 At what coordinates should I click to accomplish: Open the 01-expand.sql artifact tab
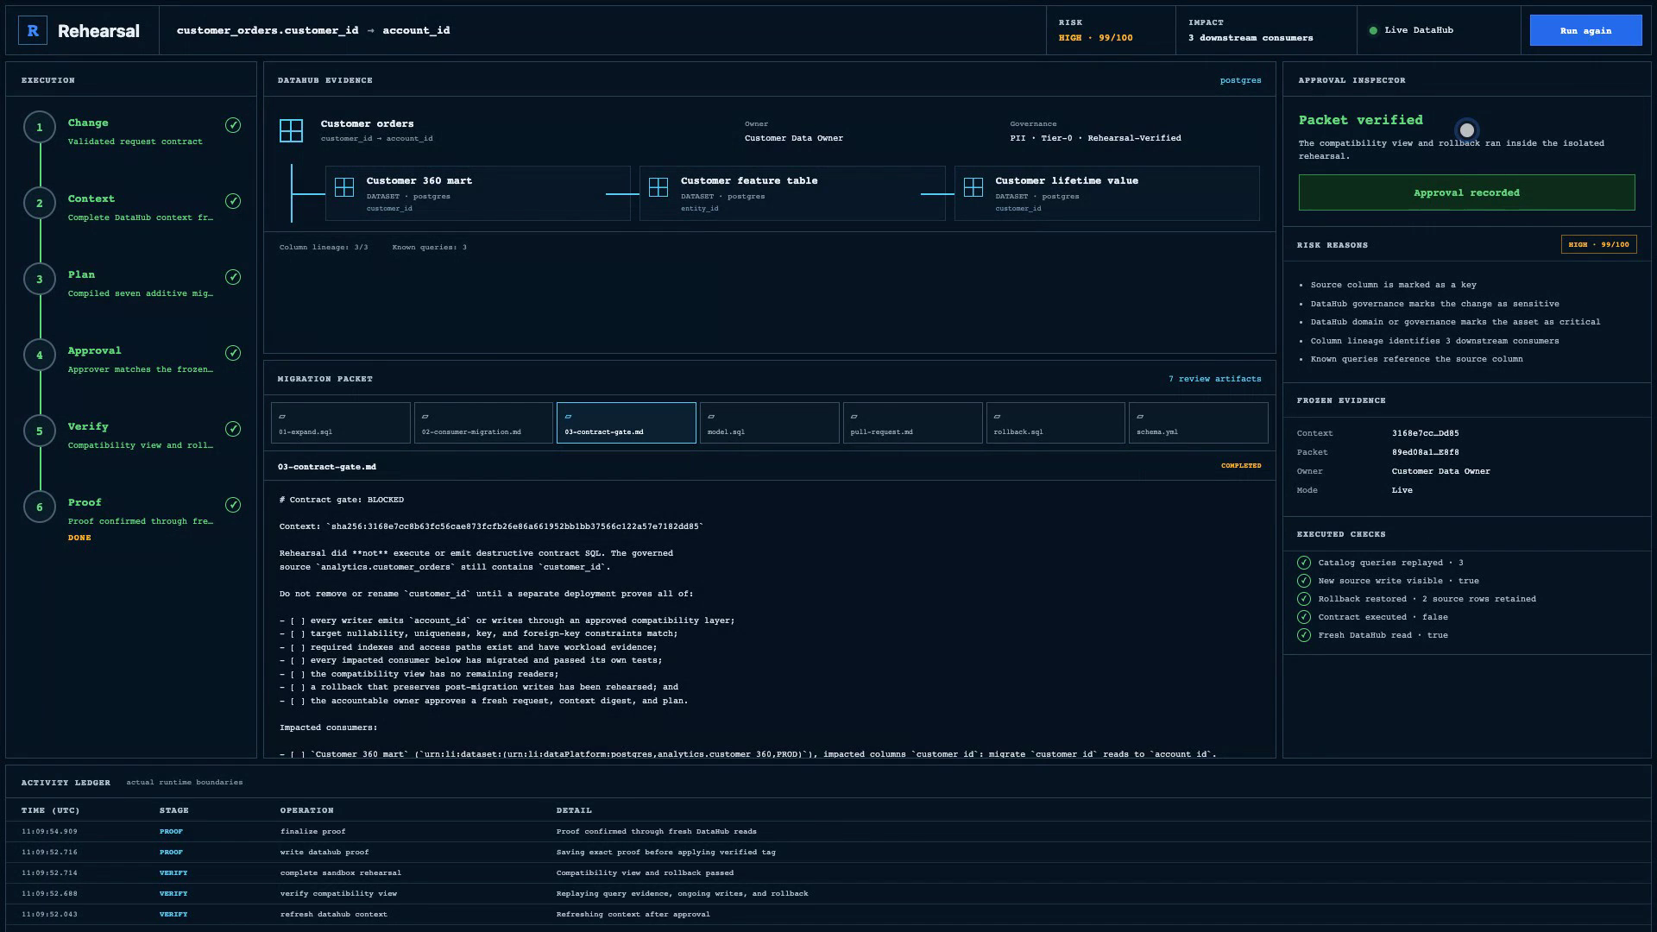click(x=341, y=423)
